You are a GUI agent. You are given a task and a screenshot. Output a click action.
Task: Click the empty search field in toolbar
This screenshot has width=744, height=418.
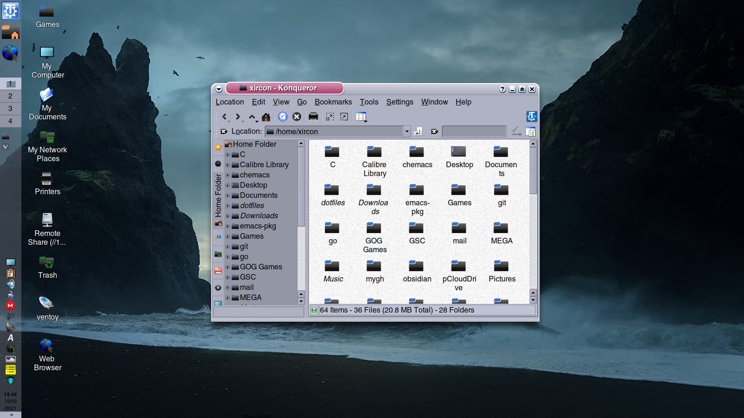[x=474, y=131]
